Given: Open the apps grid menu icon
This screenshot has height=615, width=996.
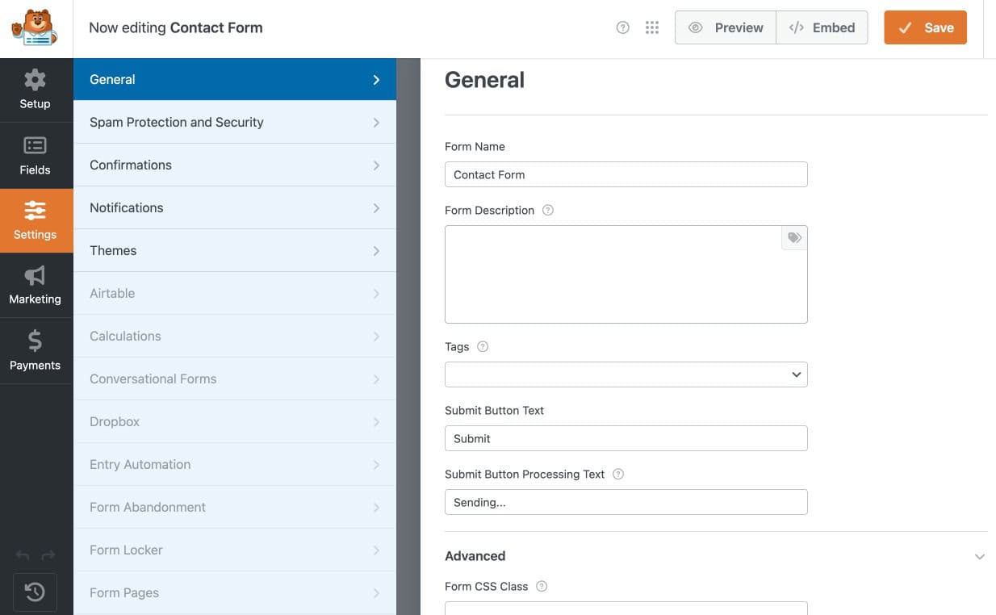Looking at the screenshot, I should point(652,27).
